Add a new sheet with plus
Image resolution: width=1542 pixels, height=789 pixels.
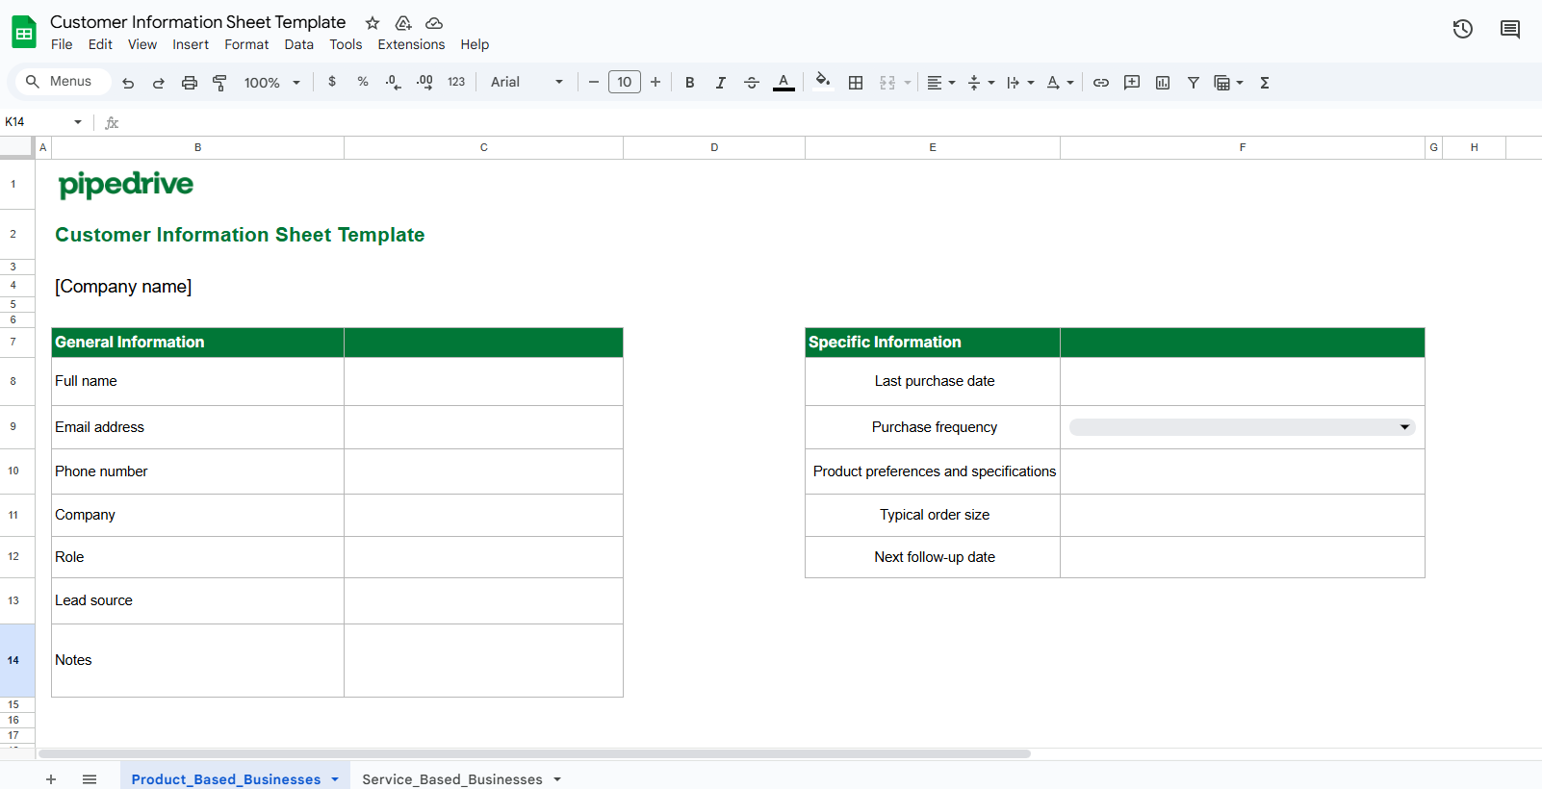click(x=51, y=779)
